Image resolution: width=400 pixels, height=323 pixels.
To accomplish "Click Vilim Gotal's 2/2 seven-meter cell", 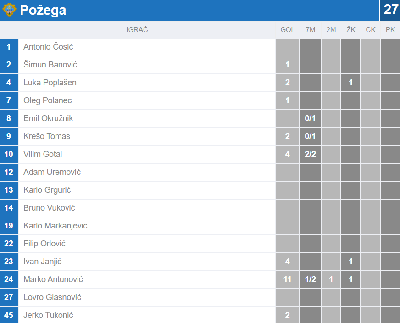I will click(x=311, y=154).
